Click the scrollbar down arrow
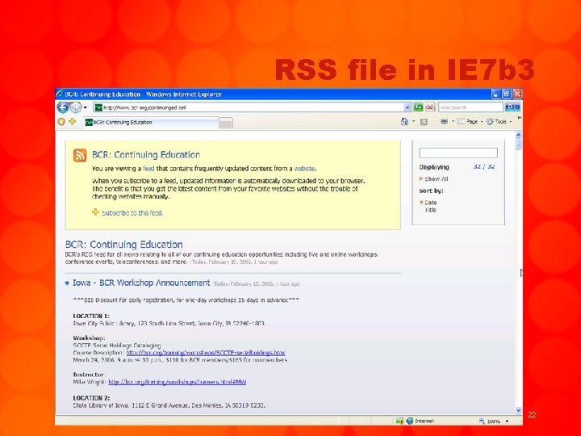This screenshot has width=581, height=436. (x=518, y=410)
